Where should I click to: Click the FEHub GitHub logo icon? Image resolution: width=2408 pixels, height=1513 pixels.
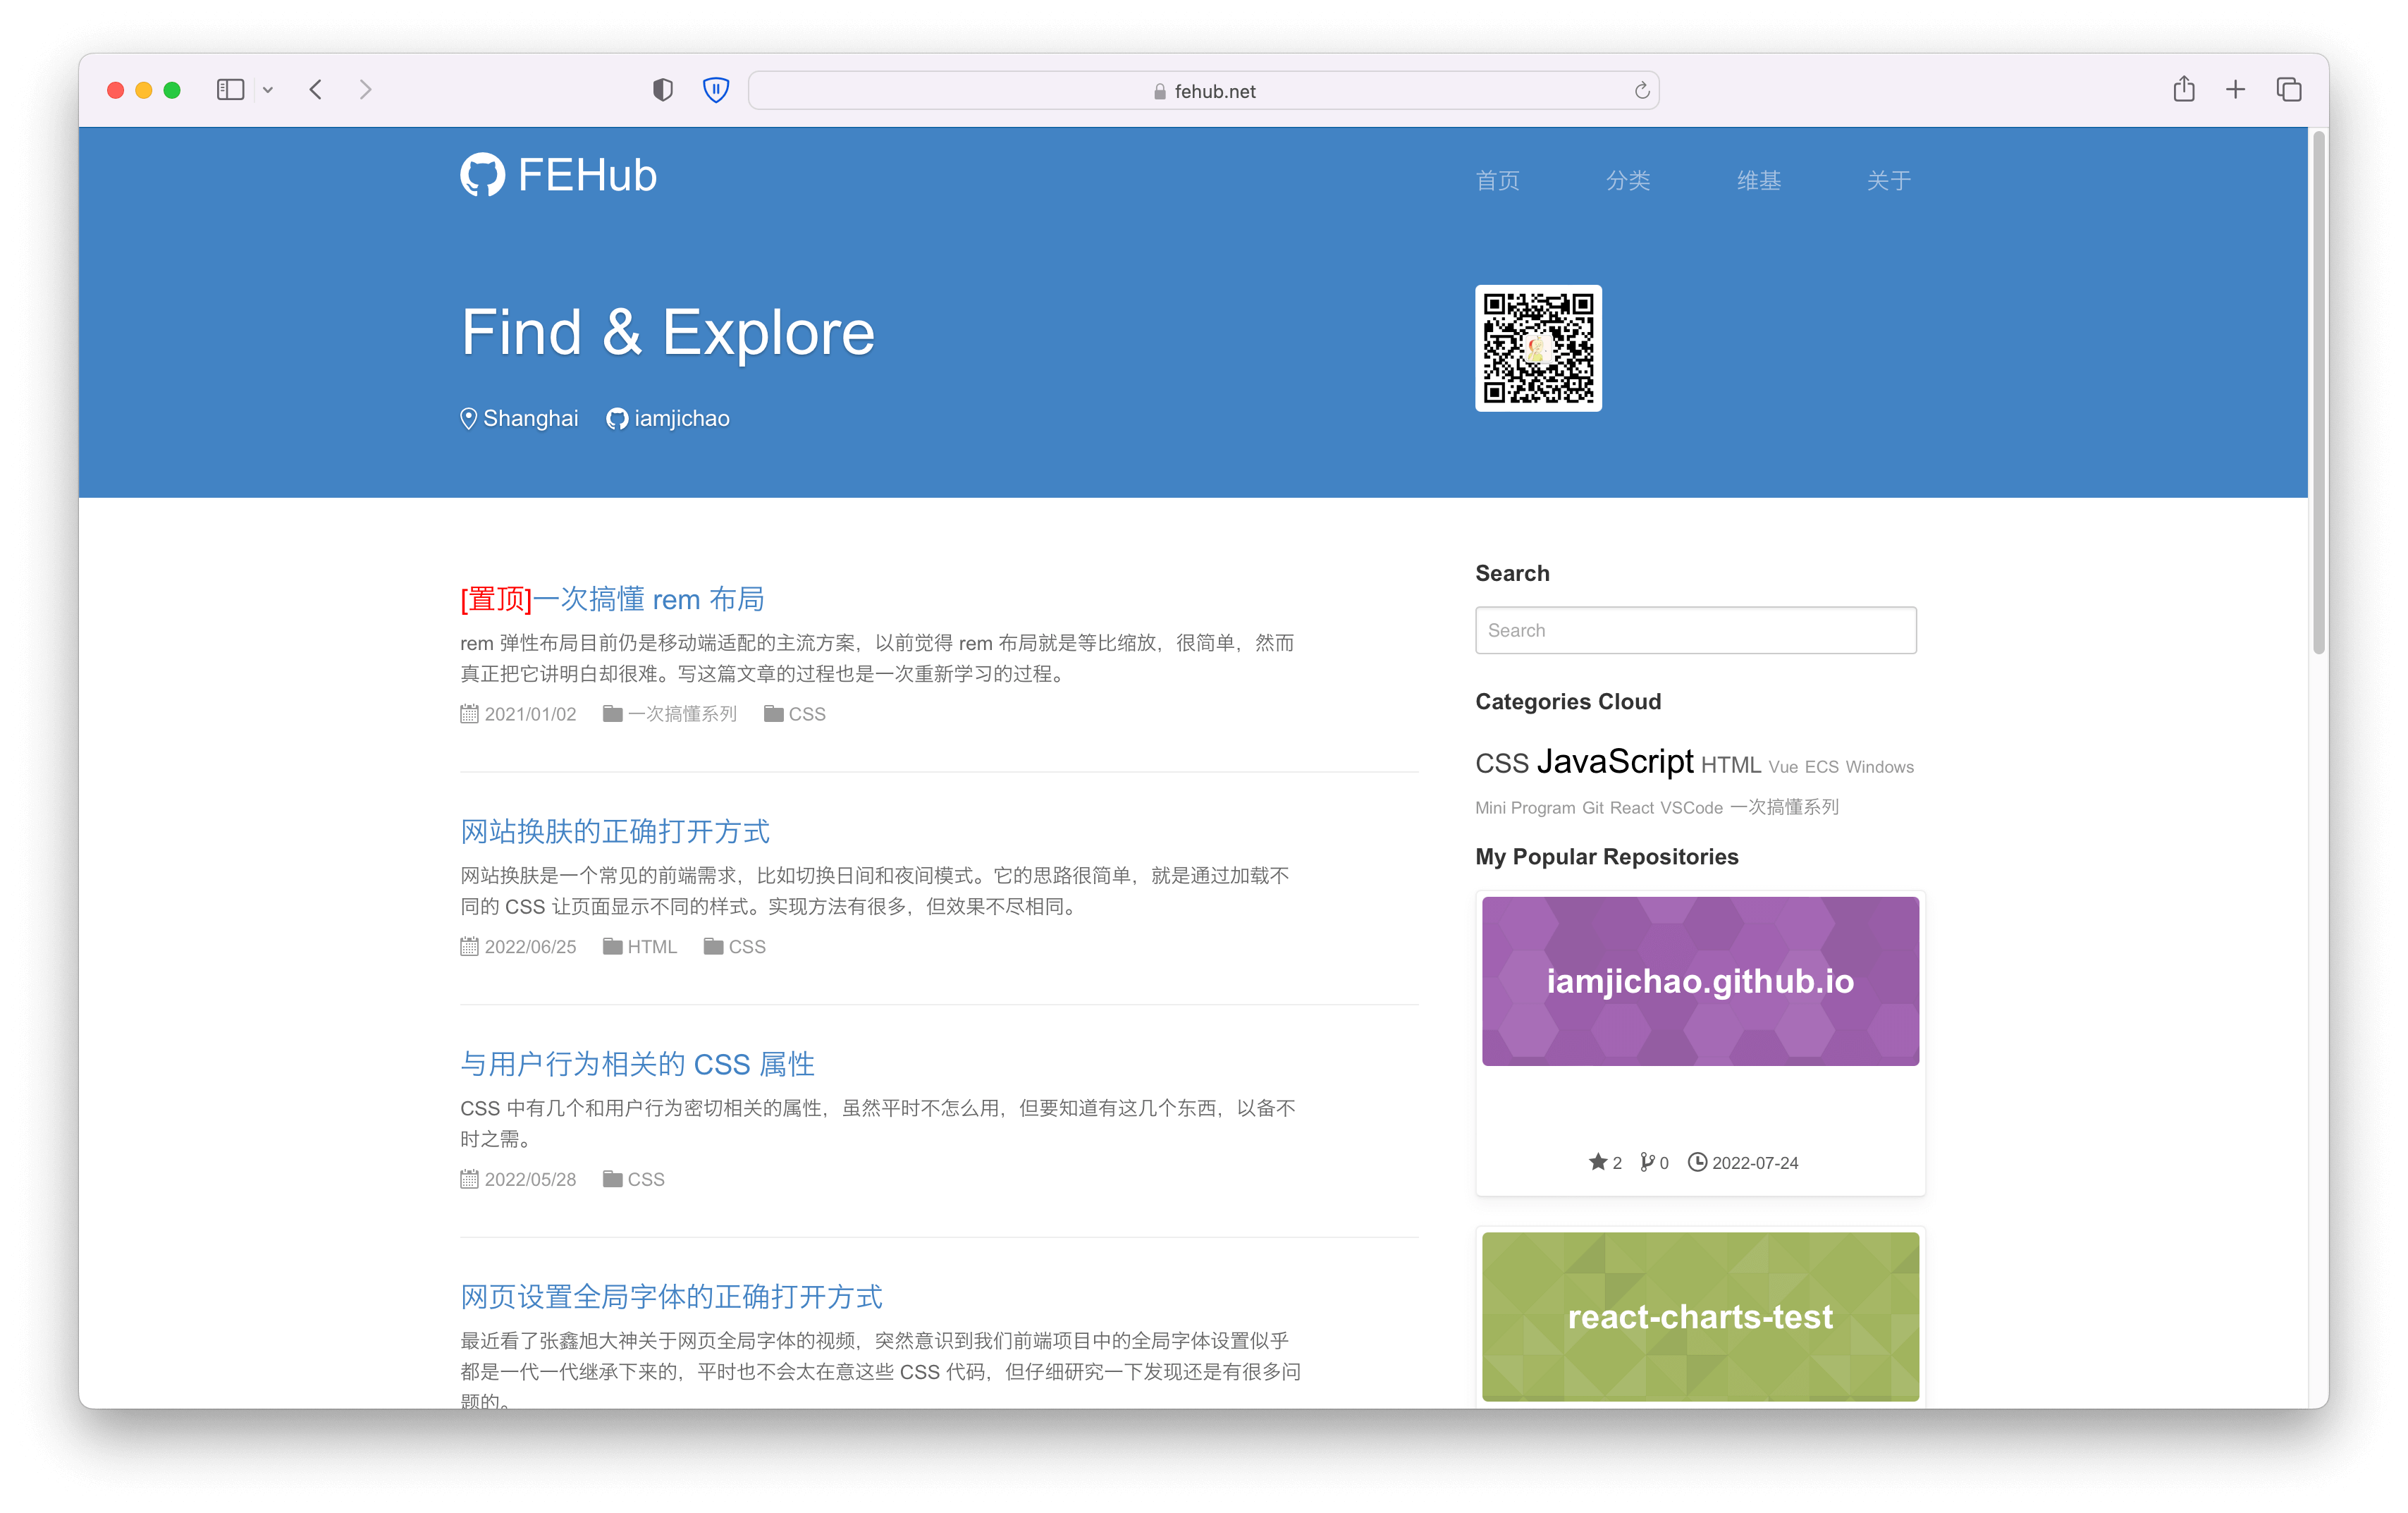(482, 175)
